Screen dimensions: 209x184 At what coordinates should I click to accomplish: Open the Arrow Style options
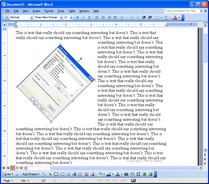tap(138, 174)
